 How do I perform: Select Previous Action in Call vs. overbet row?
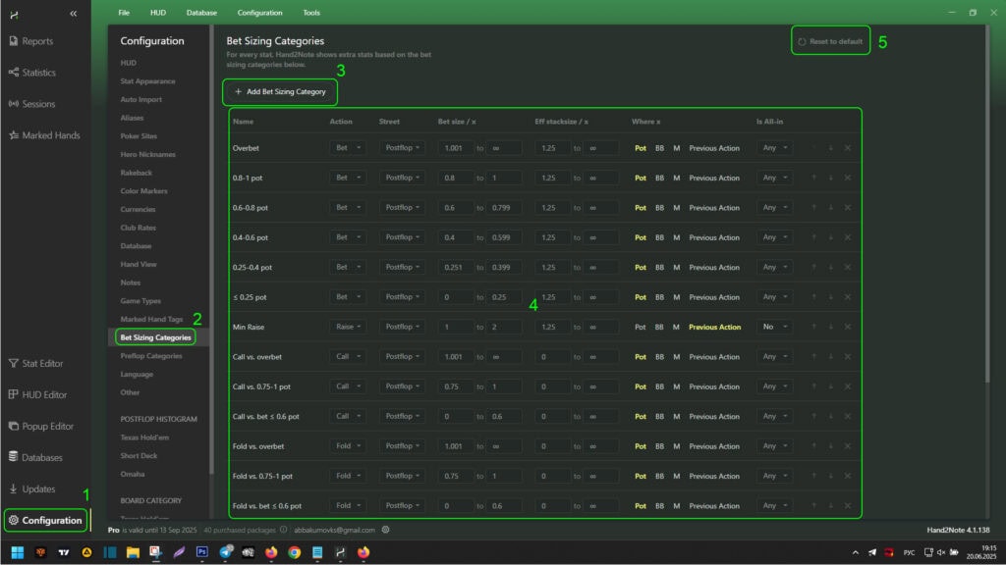[x=714, y=357]
